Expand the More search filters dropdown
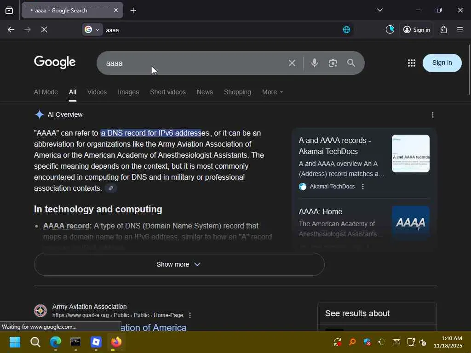The image size is (471, 353). [x=272, y=92]
